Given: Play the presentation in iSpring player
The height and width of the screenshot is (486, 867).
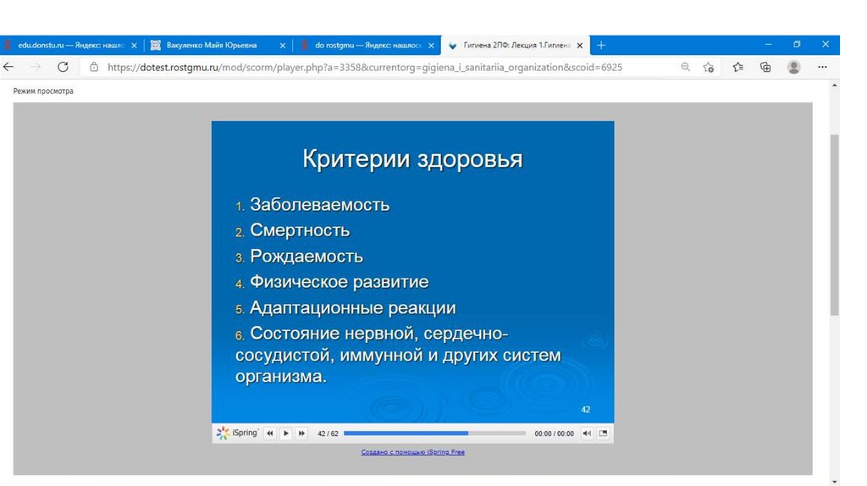Looking at the screenshot, I should (286, 434).
